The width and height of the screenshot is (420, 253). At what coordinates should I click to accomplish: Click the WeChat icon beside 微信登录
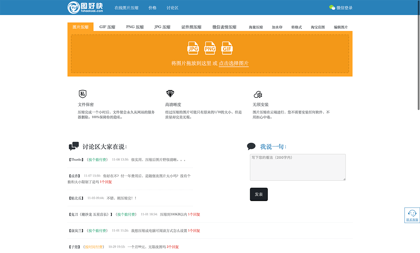(x=332, y=8)
